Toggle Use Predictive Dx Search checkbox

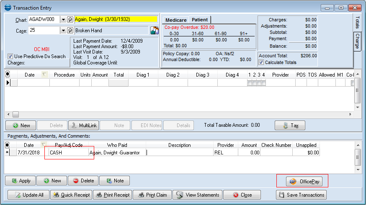[10, 56]
